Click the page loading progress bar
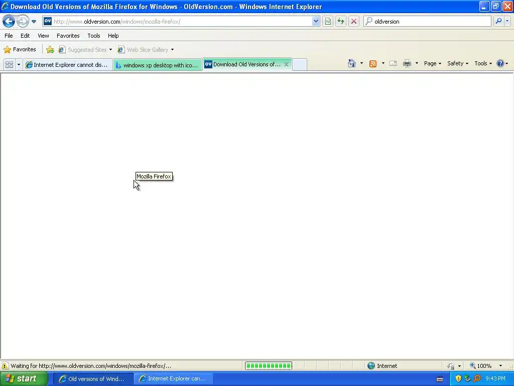This screenshot has height=386, width=514. click(269, 366)
